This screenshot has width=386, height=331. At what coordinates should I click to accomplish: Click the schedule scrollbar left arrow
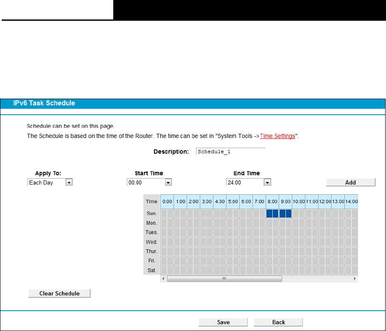point(163,279)
